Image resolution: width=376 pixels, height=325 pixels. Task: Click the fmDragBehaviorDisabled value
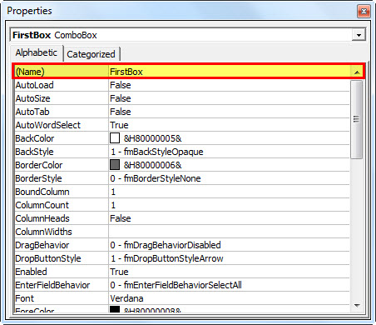[x=166, y=245]
